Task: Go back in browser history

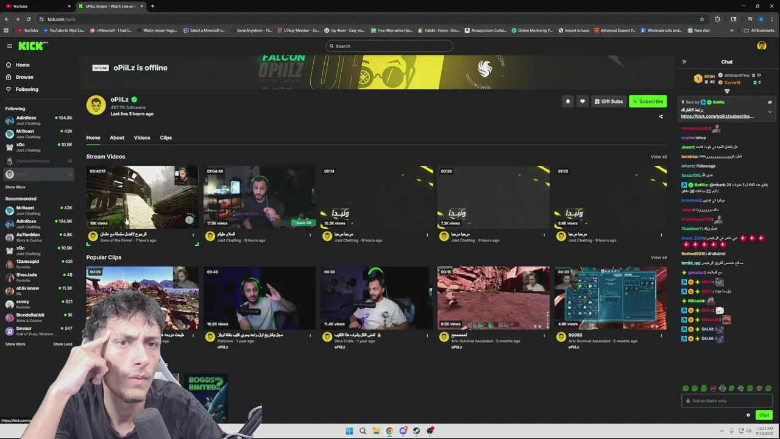Action: pyautogui.click(x=7, y=19)
